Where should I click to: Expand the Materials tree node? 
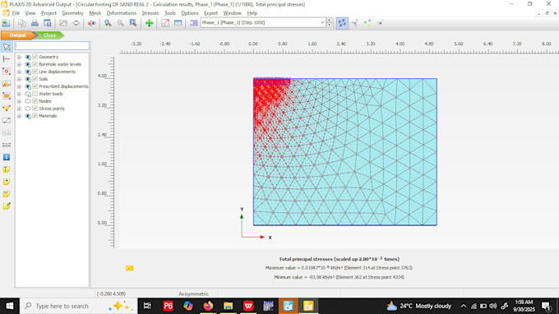(19, 116)
